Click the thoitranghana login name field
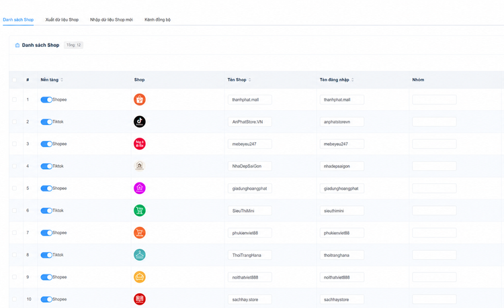Viewport: 504px width, 308px height. 341,255
